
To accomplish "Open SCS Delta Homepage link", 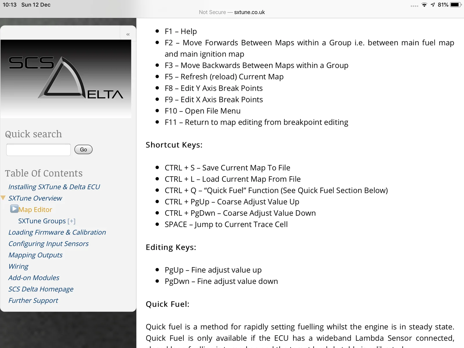I will click(x=41, y=289).
